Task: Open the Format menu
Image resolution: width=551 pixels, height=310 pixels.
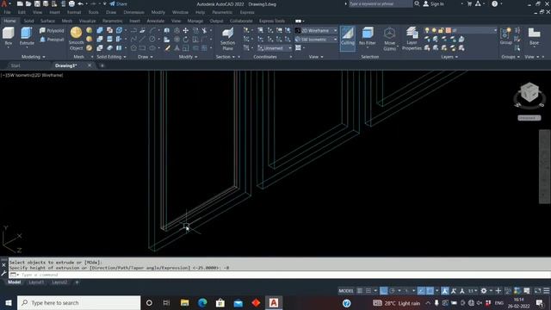Action: [74, 12]
